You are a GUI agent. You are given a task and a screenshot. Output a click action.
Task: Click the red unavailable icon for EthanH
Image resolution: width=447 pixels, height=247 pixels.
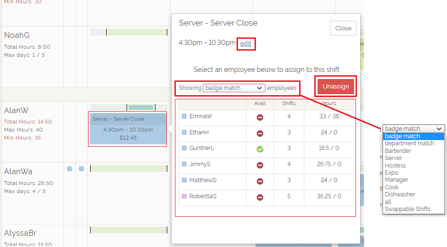[260, 133]
